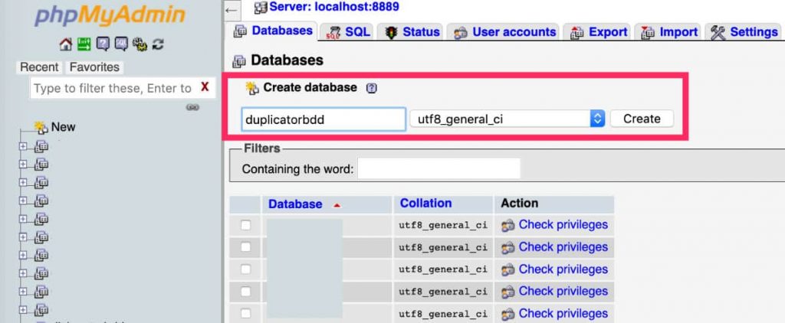Screen dimensions: 785x323
Task: Tick the second database row checkbox
Action: [x=245, y=247]
